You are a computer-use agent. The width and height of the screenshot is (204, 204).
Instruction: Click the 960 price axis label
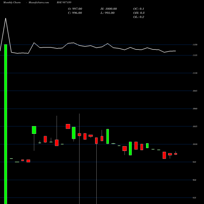195,180
